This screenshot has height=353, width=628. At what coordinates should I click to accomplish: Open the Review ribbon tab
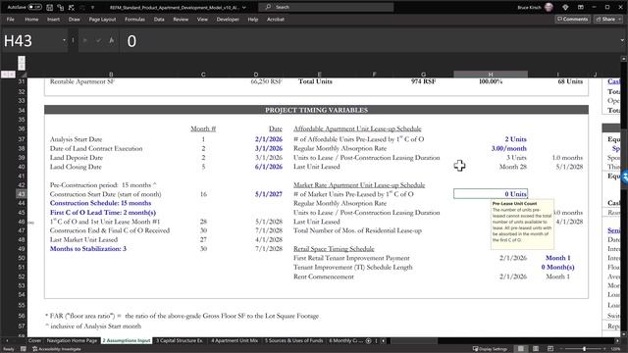[x=181, y=20]
